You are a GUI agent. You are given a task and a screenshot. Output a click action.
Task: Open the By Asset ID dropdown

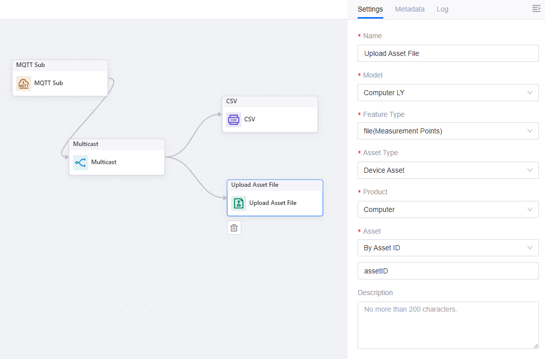[x=448, y=248]
